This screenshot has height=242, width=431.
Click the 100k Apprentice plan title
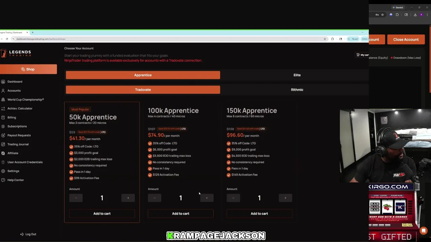(x=173, y=110)
